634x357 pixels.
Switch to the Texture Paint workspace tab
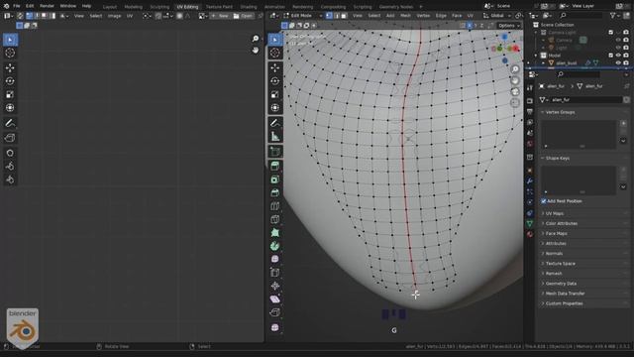pos(219,7)
